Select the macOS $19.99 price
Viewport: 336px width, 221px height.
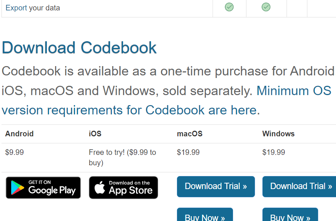pyautogui.click(x=188, y=152)
